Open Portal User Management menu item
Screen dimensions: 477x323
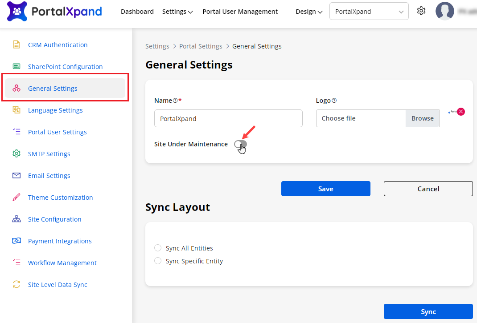240,12
